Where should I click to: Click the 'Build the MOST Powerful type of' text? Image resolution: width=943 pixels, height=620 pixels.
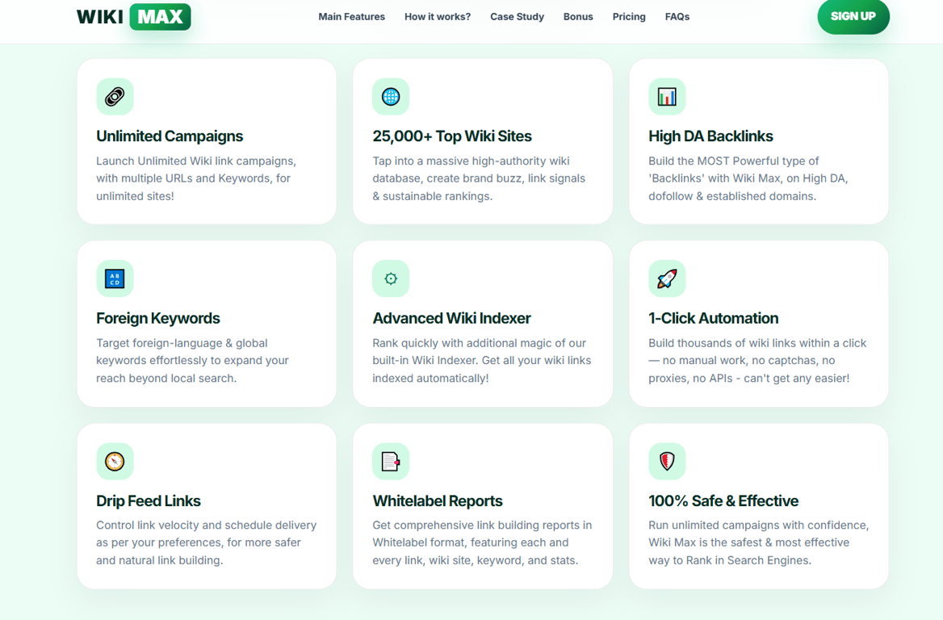coord(748,178)
